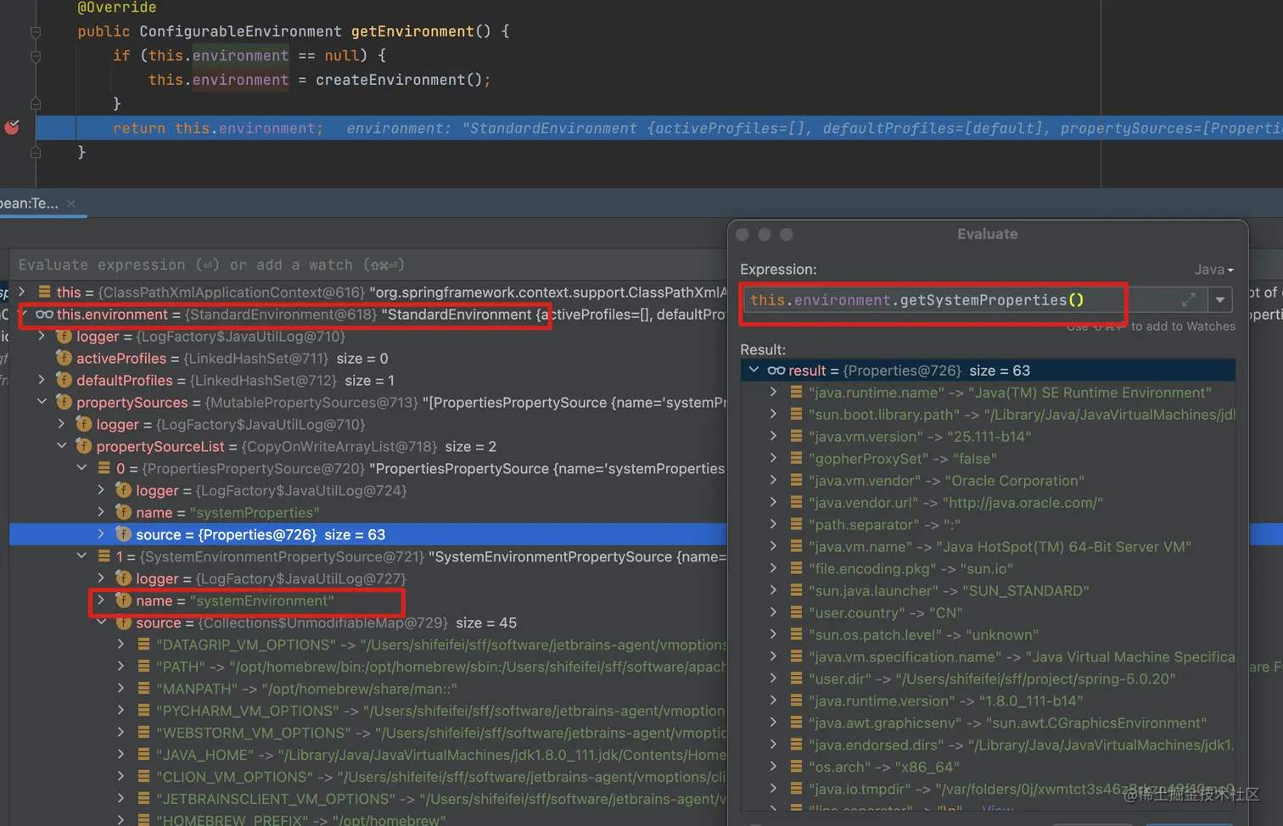Screen dimensions: 1283x826
Task: Select "sun.os.patch.level" result row
Action: [x=988, y=634]
